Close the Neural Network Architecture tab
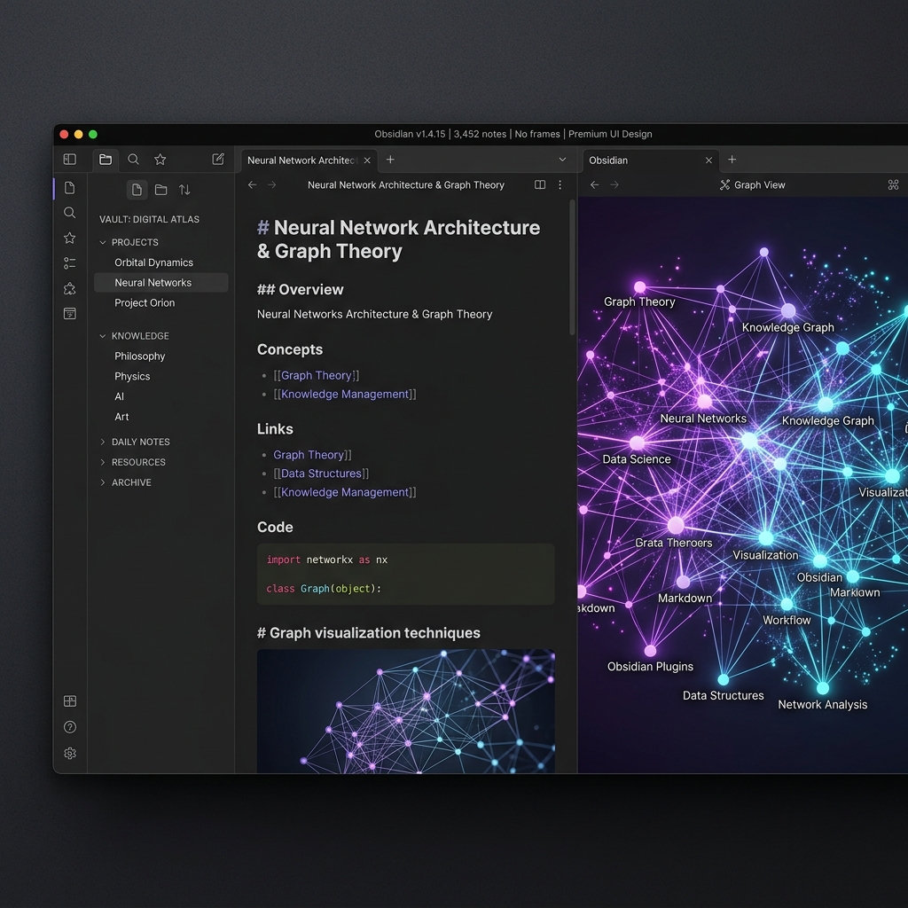 [367, 160]
